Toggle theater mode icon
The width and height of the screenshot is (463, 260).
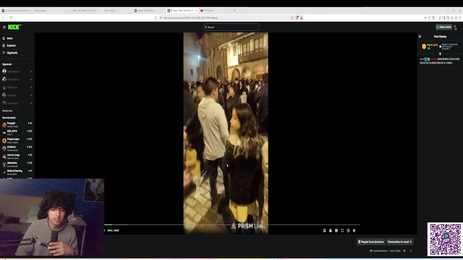click(336, 230)
